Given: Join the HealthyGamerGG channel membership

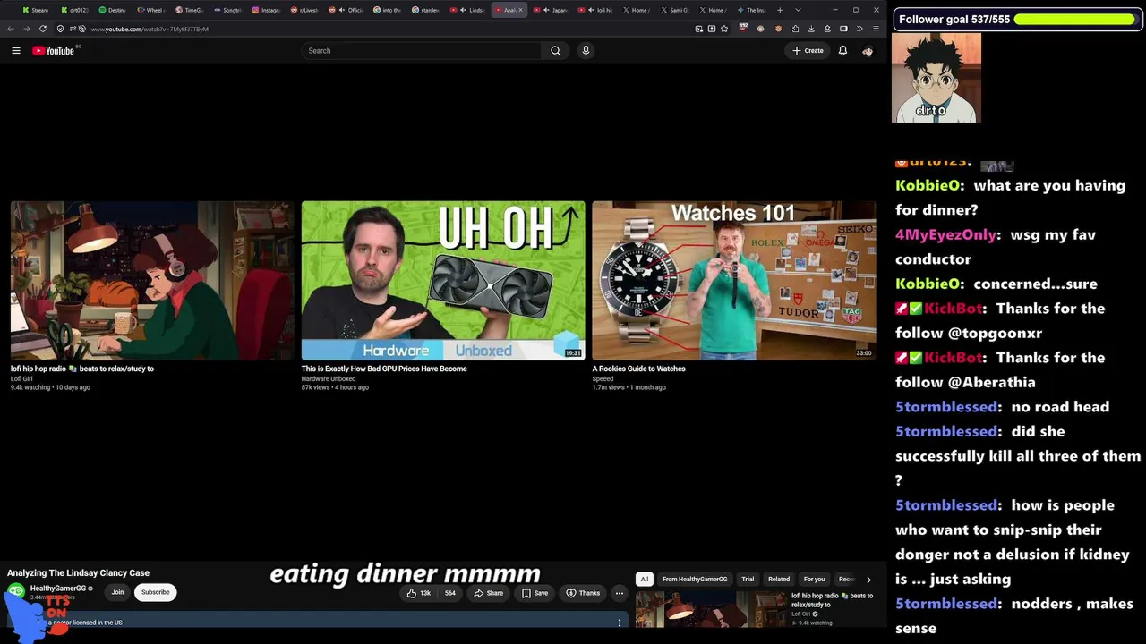Looking at the screenshot, I should pos(117,592).
